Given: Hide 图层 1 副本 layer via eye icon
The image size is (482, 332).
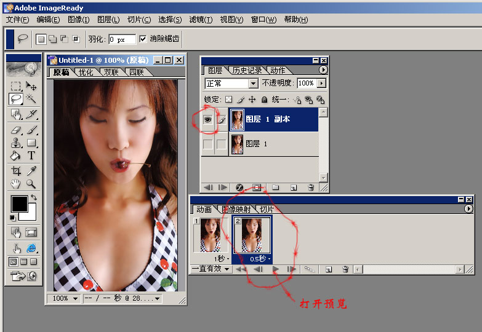Looking at the screenshot, I should [x=208, y=121].
